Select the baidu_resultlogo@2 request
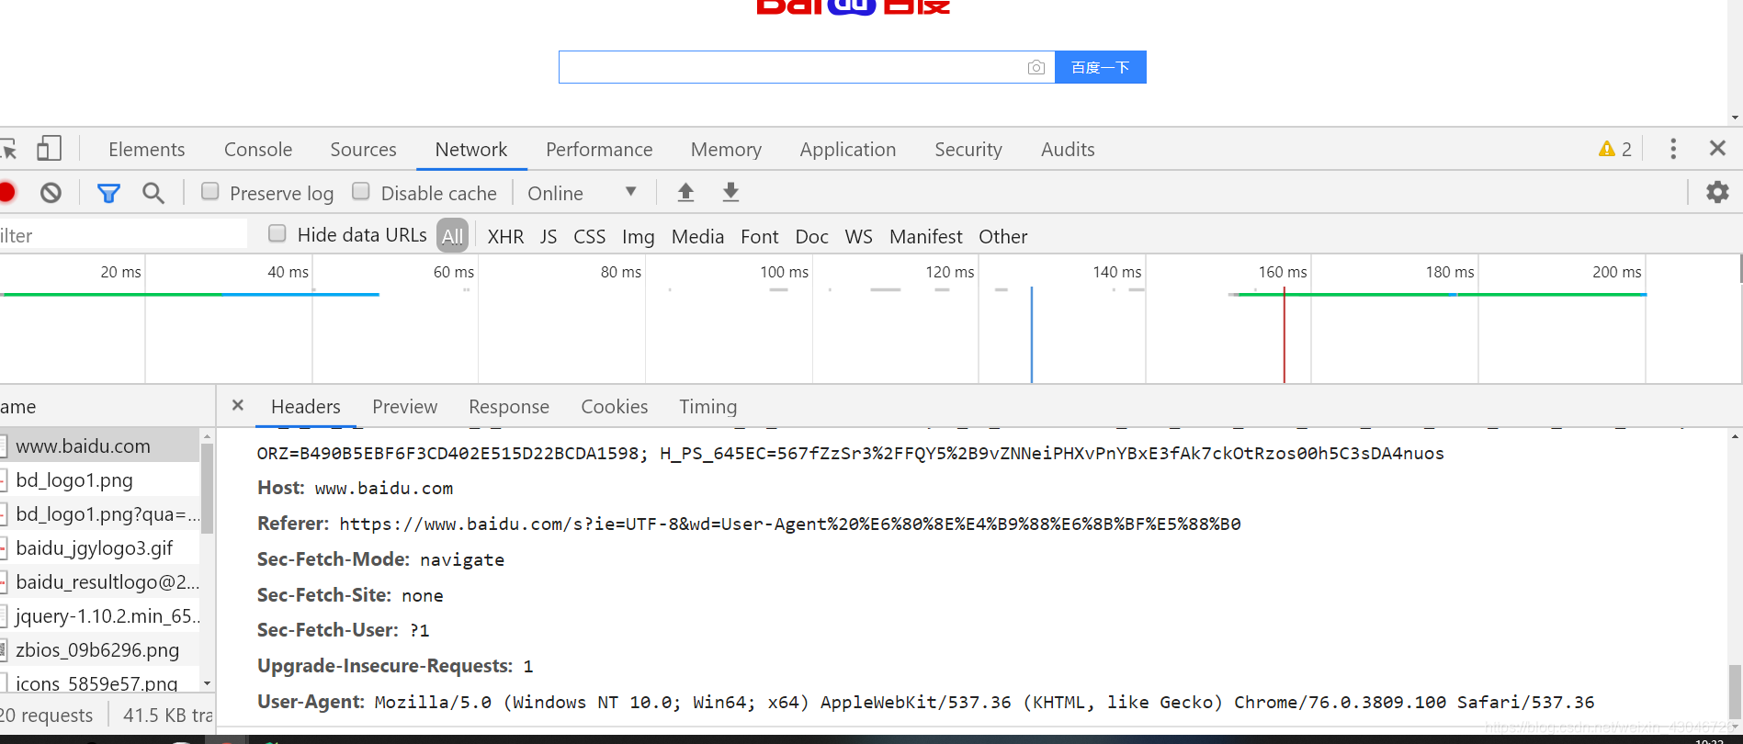Viewport: 1743px width, 744px height. (x=99, y=581)
